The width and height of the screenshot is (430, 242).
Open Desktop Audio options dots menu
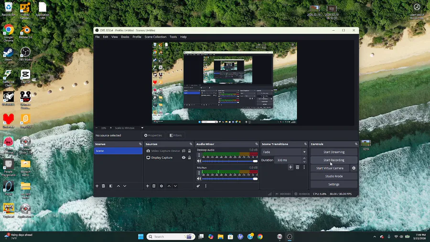(199, 155)
